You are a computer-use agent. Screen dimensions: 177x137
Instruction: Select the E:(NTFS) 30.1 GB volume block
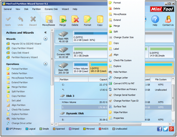pyautogui.click(x=90, y=52)
